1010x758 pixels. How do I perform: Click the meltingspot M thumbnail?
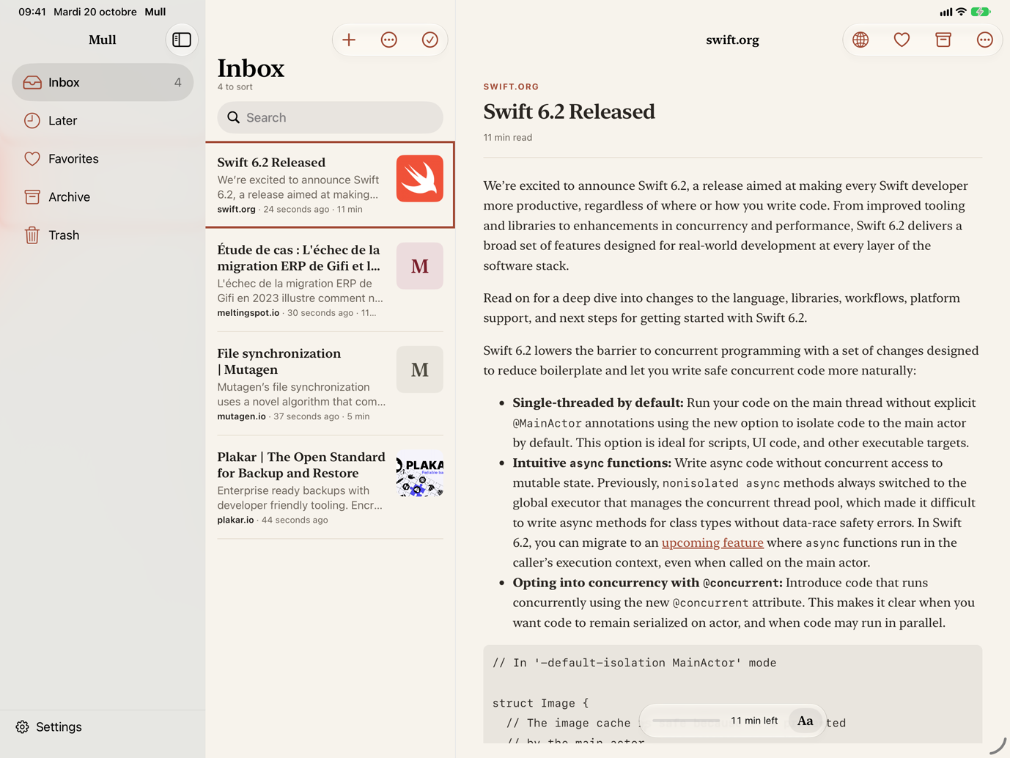point(420,265)
